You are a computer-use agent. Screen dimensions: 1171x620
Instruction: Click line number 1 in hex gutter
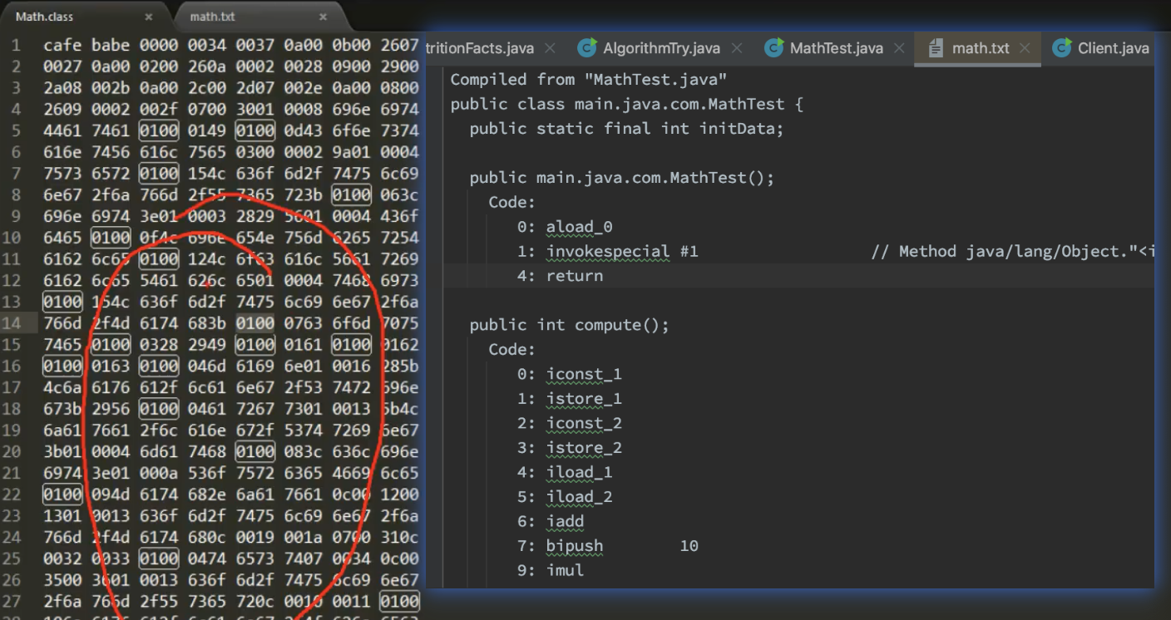coord(16,45)
